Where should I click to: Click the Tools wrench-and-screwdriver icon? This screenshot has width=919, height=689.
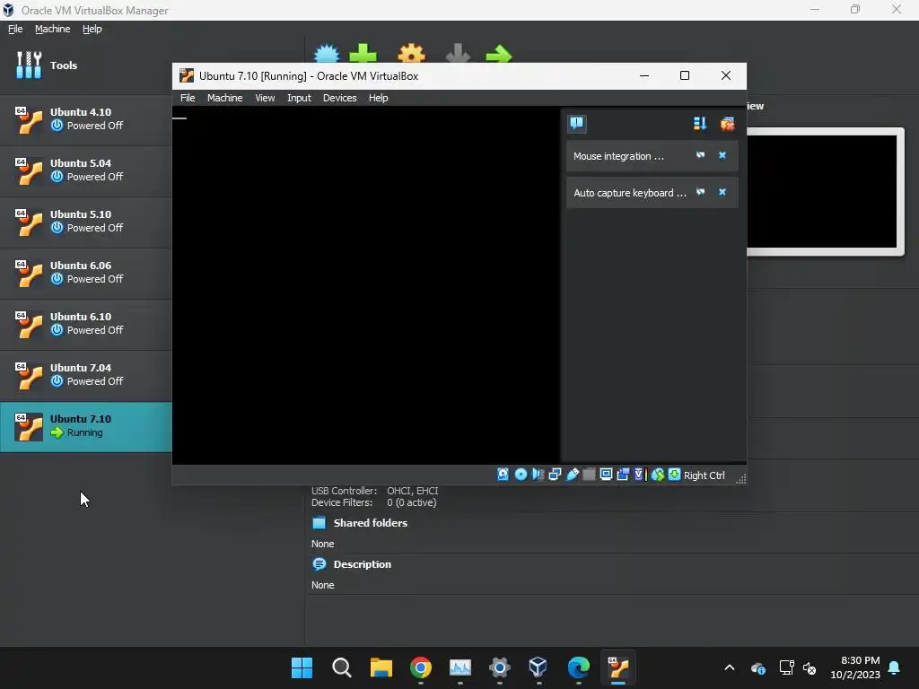(x=29, y=65)
